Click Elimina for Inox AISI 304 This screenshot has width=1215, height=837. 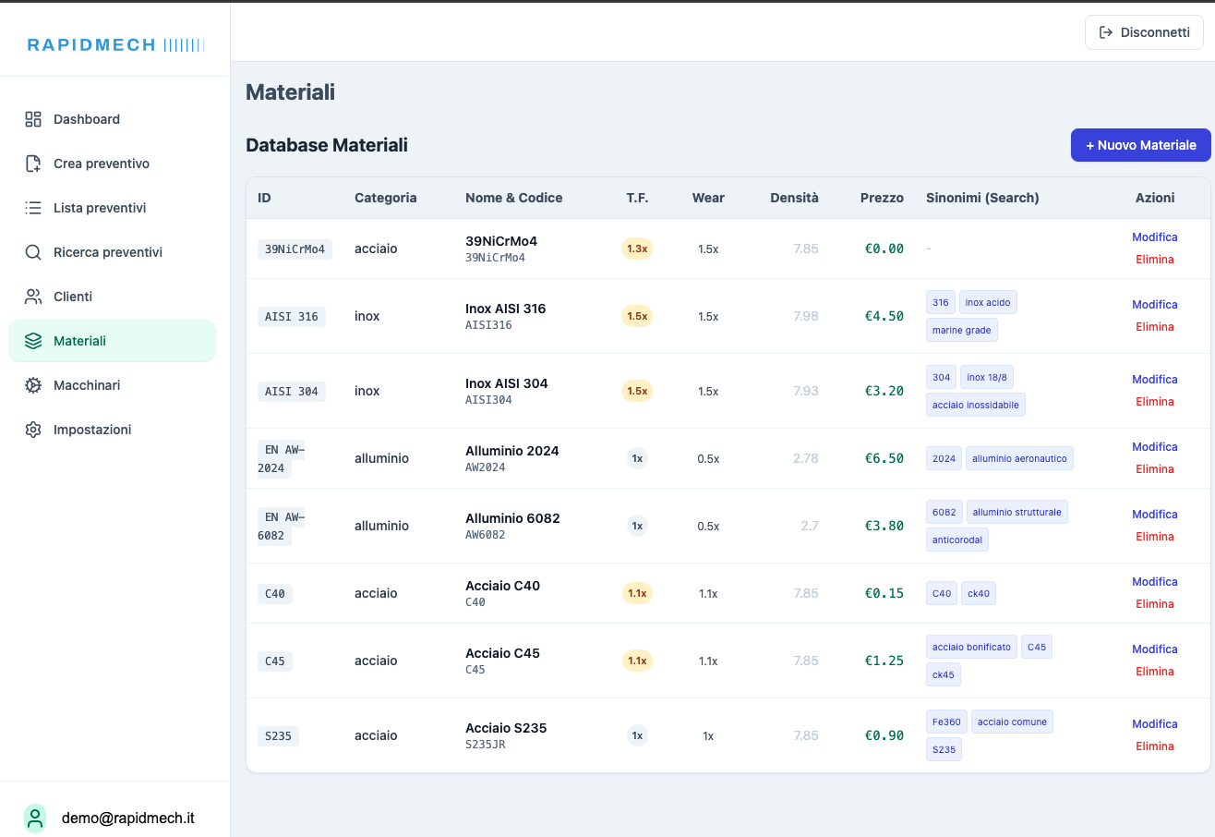coord(1154,402)
